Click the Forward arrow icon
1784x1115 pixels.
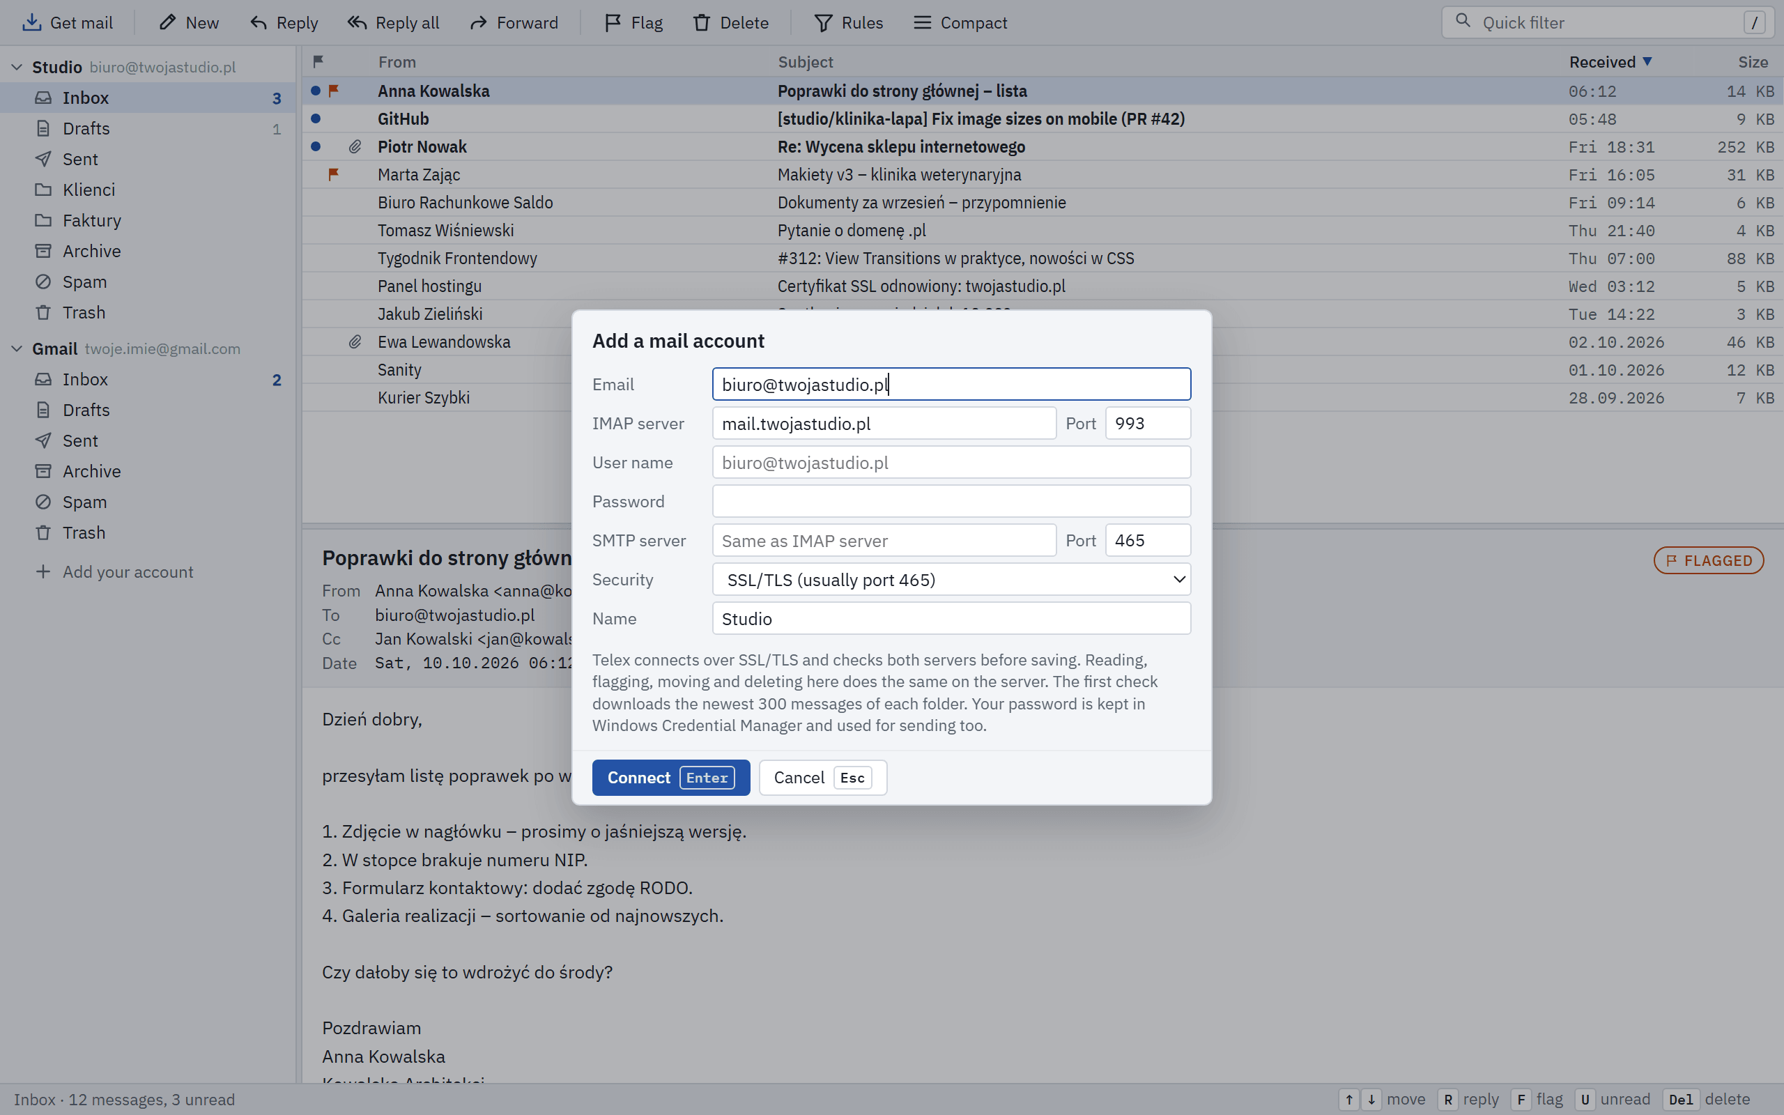coord(479,23)
